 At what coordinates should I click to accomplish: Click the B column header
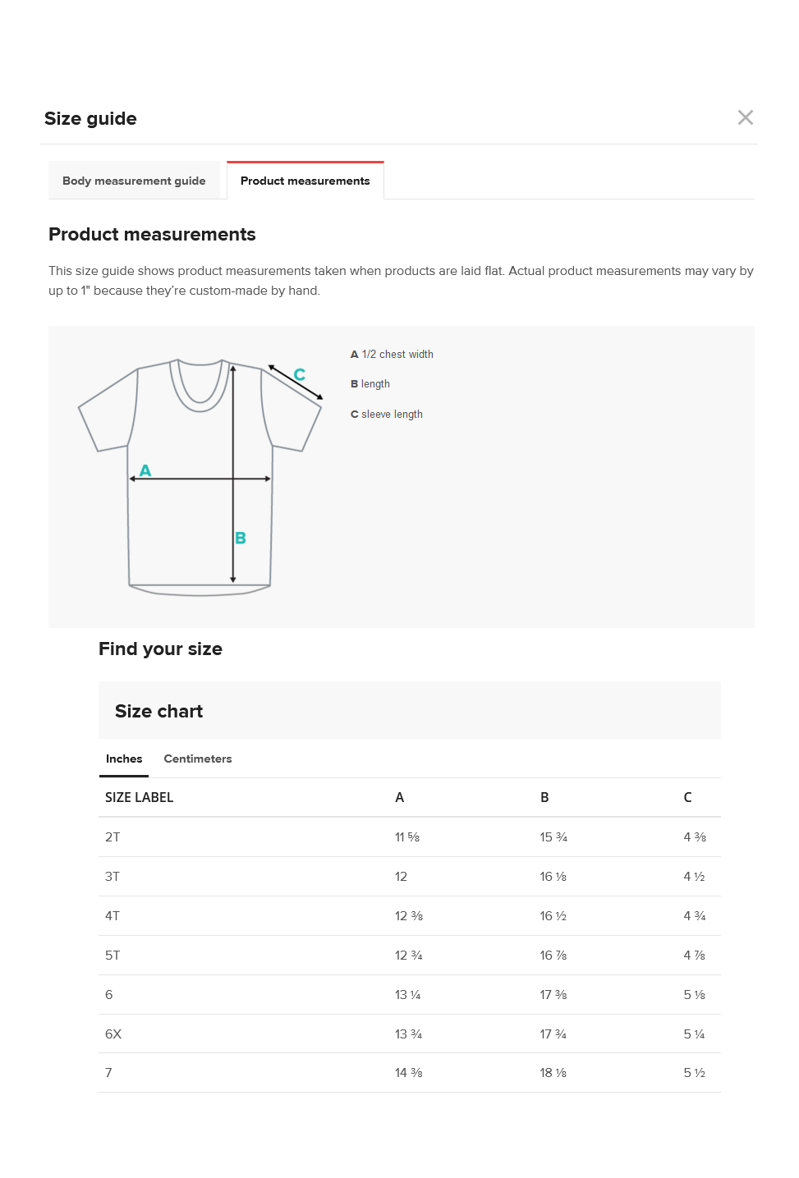click(544, 797)
